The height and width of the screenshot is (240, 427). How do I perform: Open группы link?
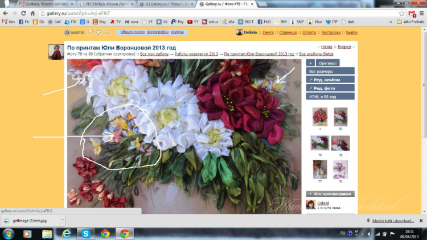[x=177, y=32]
